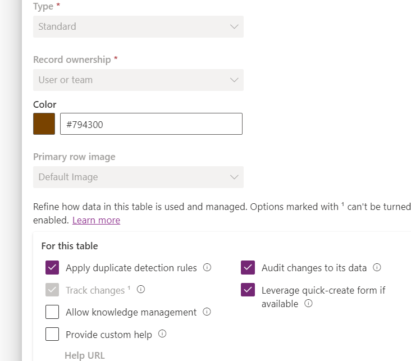Click the Help URL label

click(x=84, y=355)
